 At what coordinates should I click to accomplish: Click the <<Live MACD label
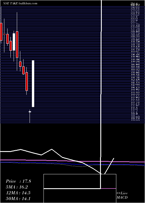[x=122, y=195]
